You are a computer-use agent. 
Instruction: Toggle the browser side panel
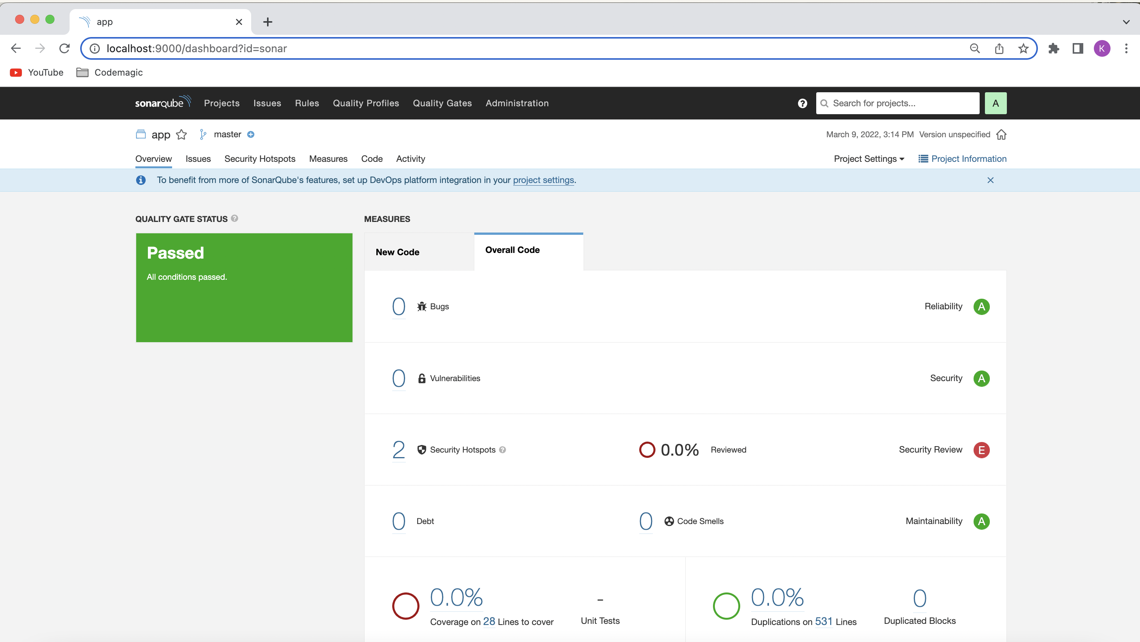1078,49
